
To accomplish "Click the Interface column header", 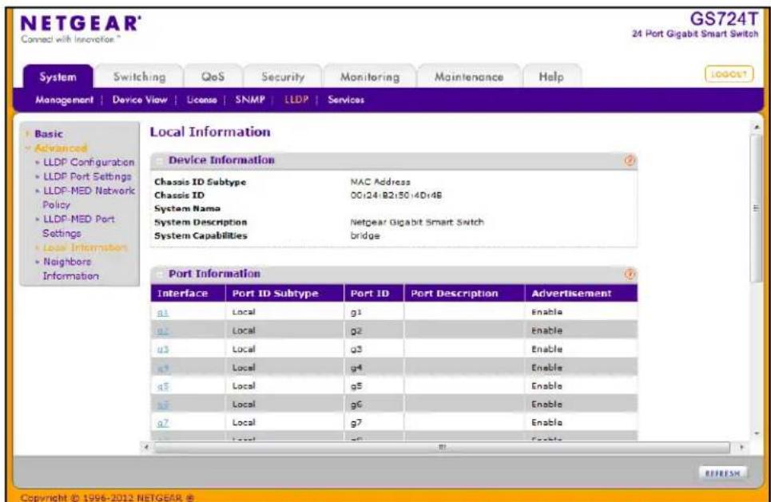I will coord(188,293).
